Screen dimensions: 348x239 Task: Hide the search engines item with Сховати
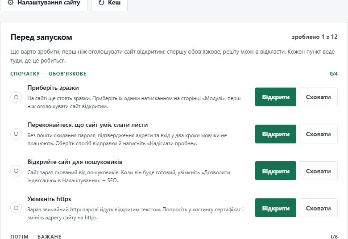pos(318,171)
